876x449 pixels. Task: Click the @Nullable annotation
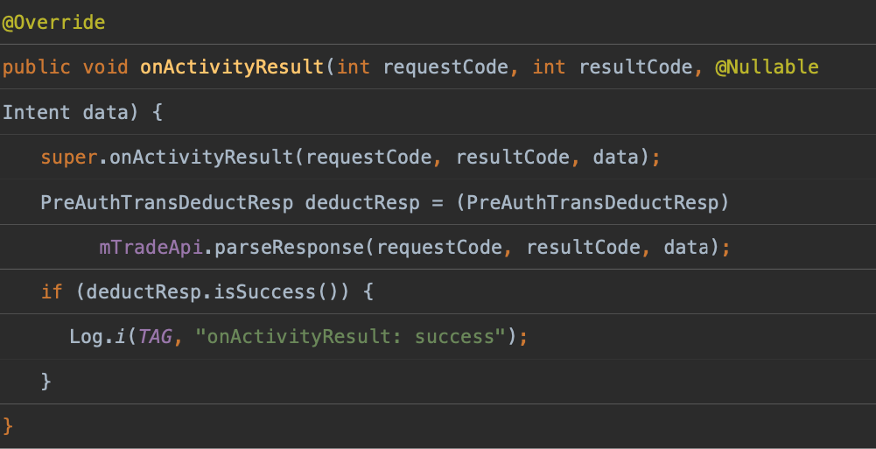(x=767, y=67)
